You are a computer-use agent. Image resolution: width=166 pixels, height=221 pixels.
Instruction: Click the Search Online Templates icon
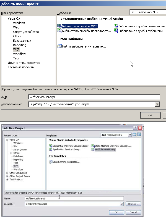(x=51, y=162)
